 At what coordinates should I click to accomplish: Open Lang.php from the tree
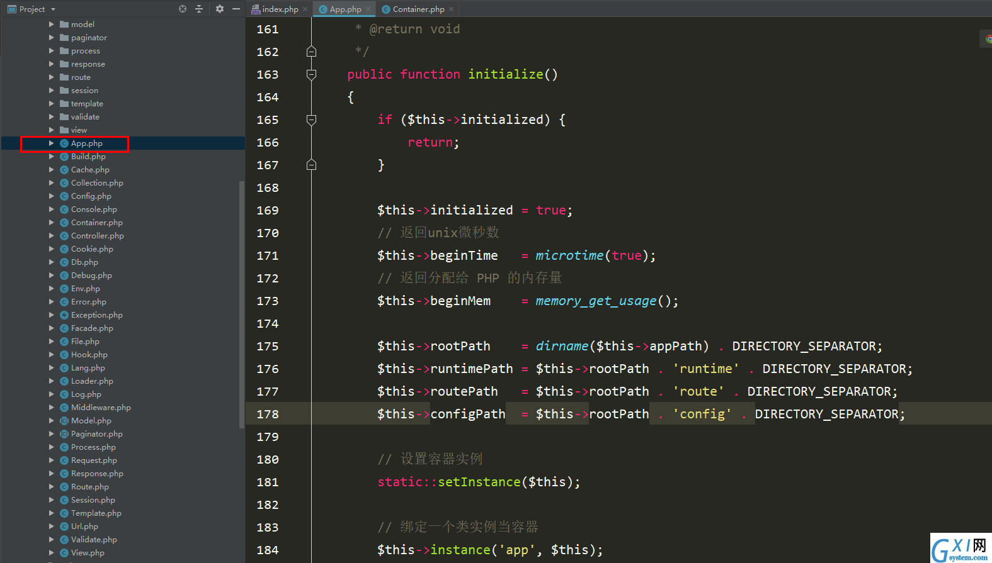88,368
